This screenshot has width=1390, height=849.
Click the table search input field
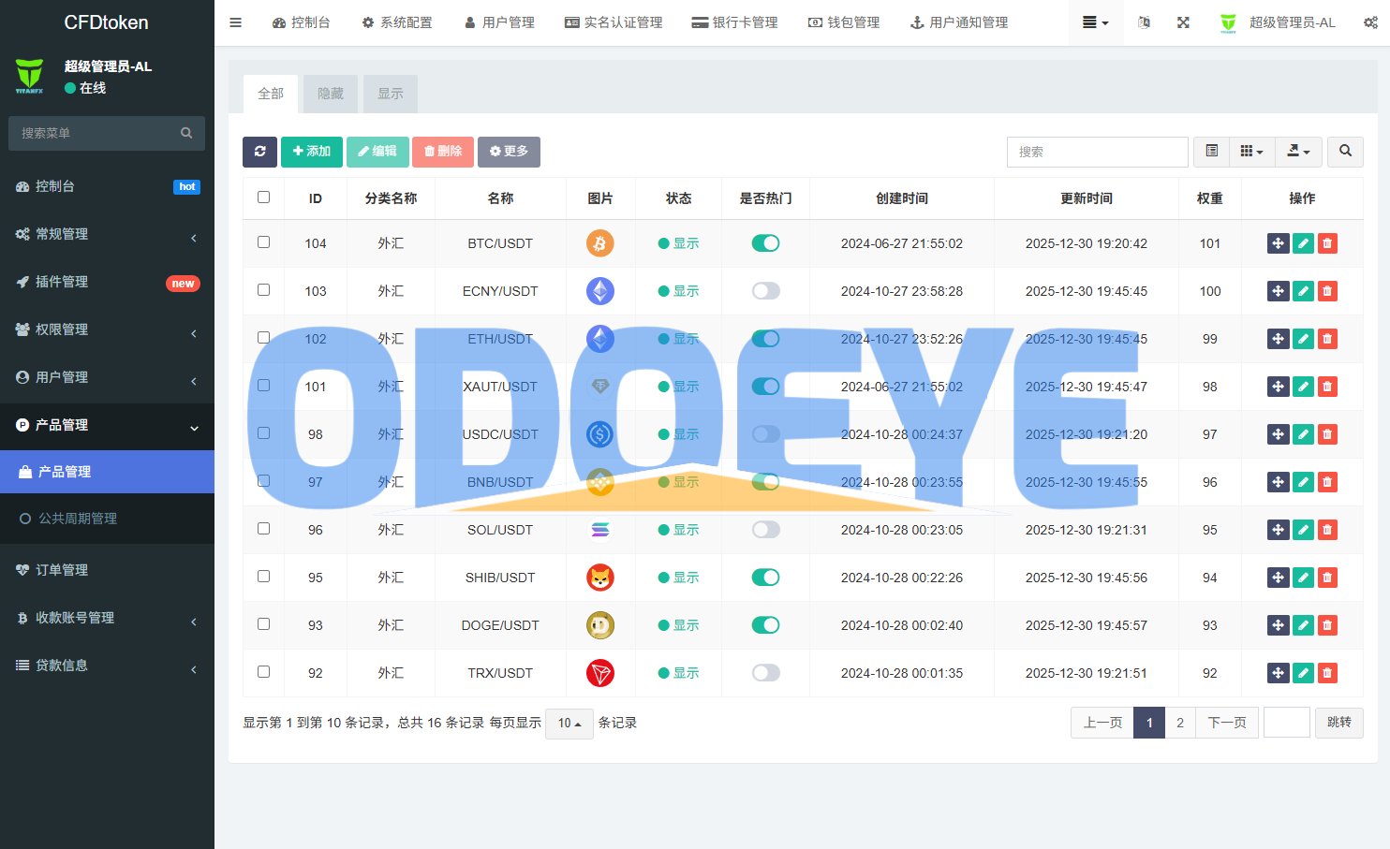[x=1097, y=152]
